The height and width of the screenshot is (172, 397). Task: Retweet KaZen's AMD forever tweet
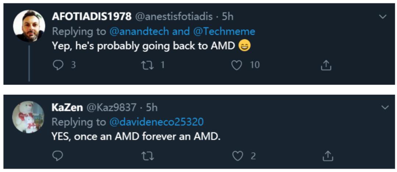point(147,156)
